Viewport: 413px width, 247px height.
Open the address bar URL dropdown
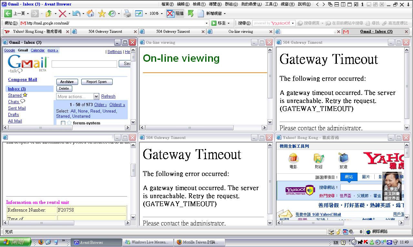(207, 23)
